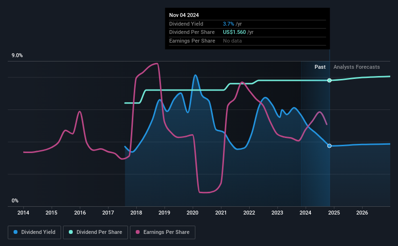Click the blue dividend yield data point marker
398x246 pixels.
329,146
